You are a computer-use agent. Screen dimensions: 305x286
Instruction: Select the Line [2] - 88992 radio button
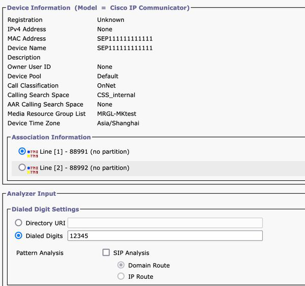[22, 168]
